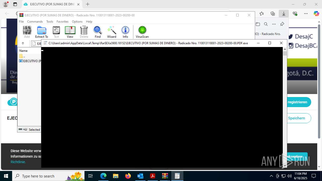This screenshot has width=322, height=181.
Task: Run VirusScan on the archive
Action: pyautogui.click(x=142, y=32)
